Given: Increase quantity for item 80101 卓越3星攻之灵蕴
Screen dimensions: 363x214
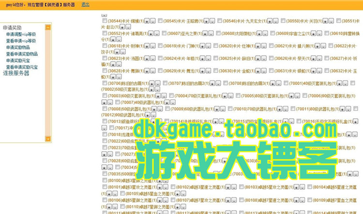Looking at the screenshot, I should [x=160, y=187].
